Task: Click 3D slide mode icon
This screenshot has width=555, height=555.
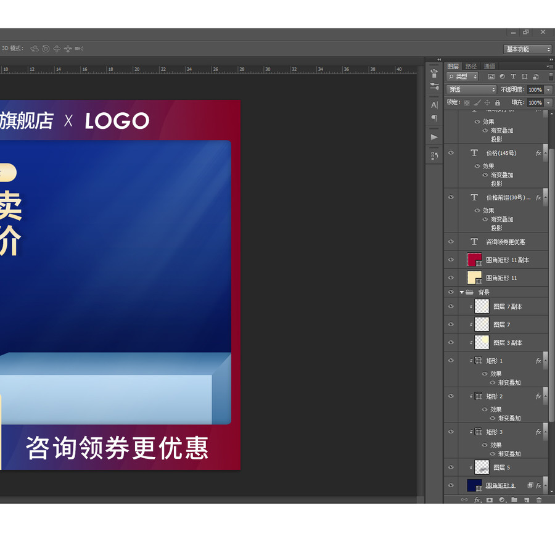Action: 68,49
